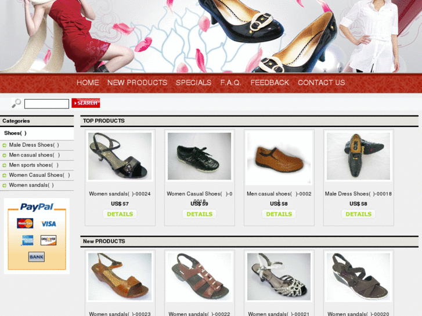The height and width of the screenshot is (316, 422).
Task: Click the TOP PRODUCTS section heading
Action: pyautogui.click(x=104, y=121)
